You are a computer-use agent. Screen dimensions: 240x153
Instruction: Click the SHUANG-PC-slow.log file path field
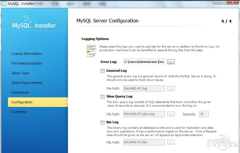[x=144, y=114]
